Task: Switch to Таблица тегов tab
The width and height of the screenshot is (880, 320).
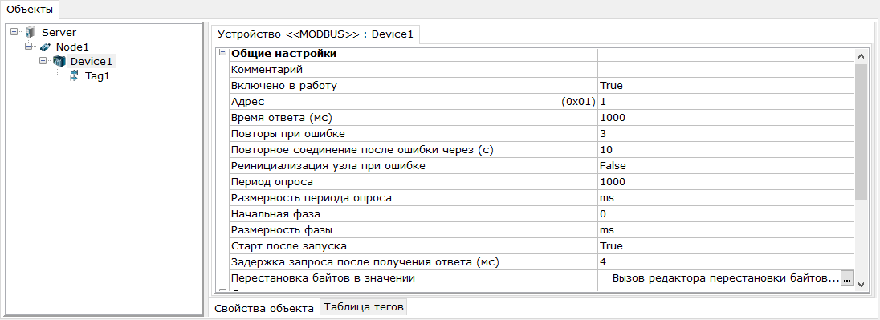Action: pos(364,307)
